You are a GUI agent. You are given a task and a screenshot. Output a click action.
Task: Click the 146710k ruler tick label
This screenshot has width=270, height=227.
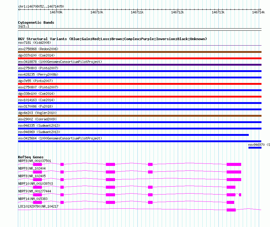97,12
